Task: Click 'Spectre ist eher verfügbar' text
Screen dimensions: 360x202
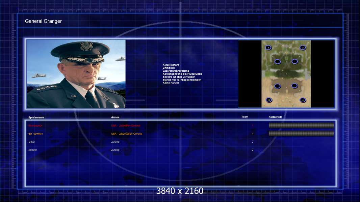Action: [179, 77]
